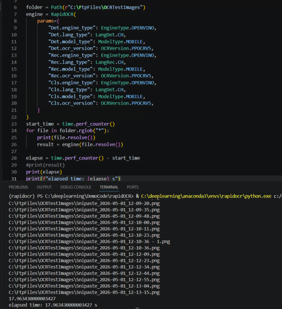
Task: Click the Snipaste_2026-05-01_12-12-44.png terminal line
Action: point(84,273)
